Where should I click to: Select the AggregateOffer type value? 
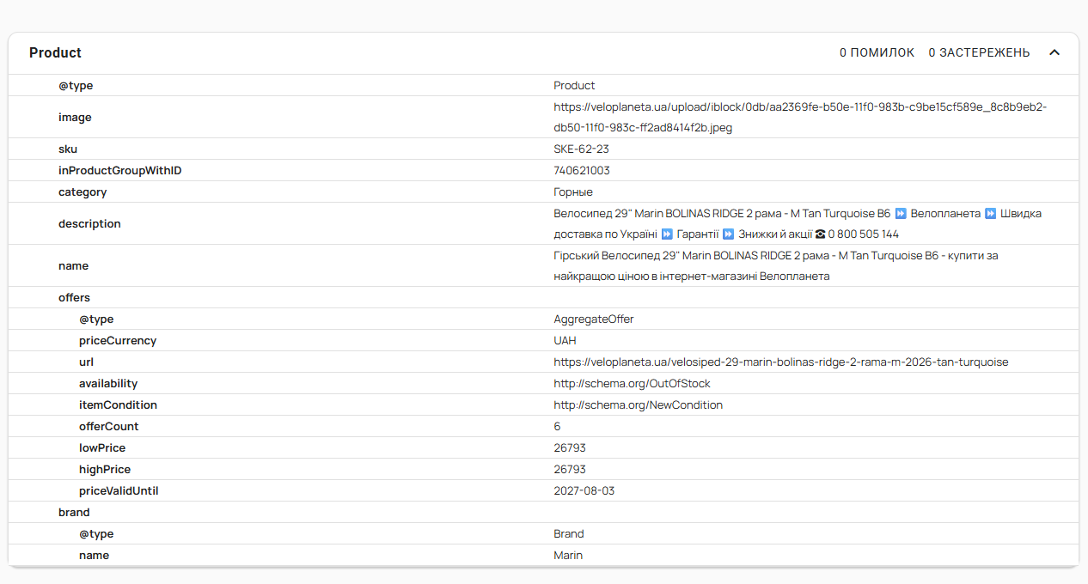(x=594, y=319)
